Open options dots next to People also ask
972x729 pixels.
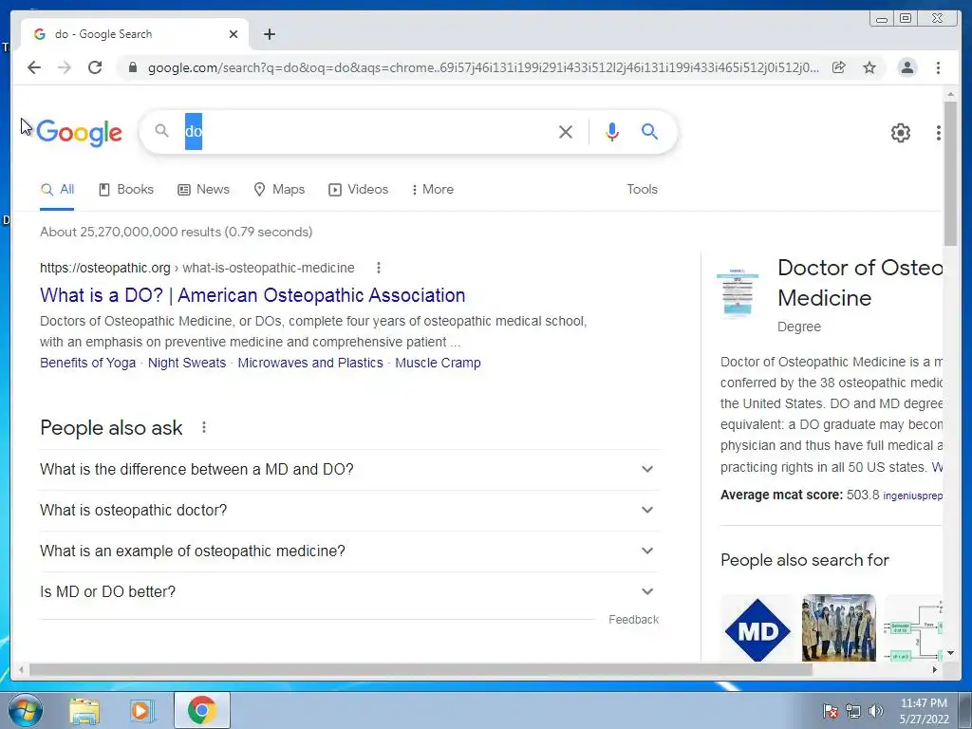204,428
